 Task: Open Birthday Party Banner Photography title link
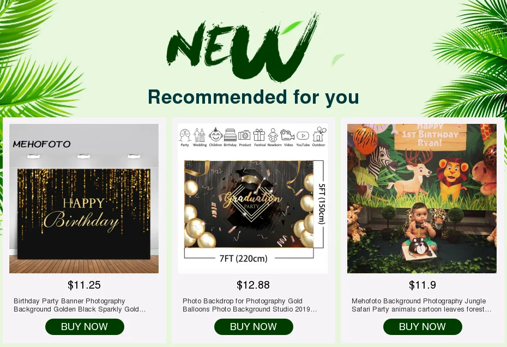(80, 305)
